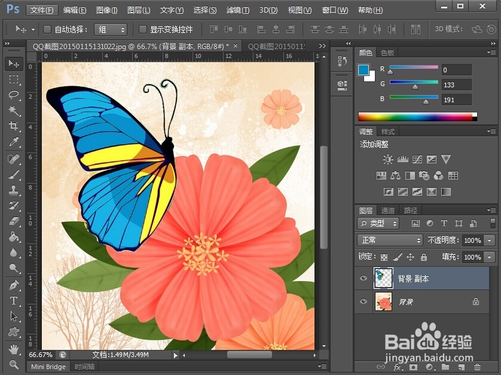
Task: Select the Clone Stamp tool
Action: 13,189
